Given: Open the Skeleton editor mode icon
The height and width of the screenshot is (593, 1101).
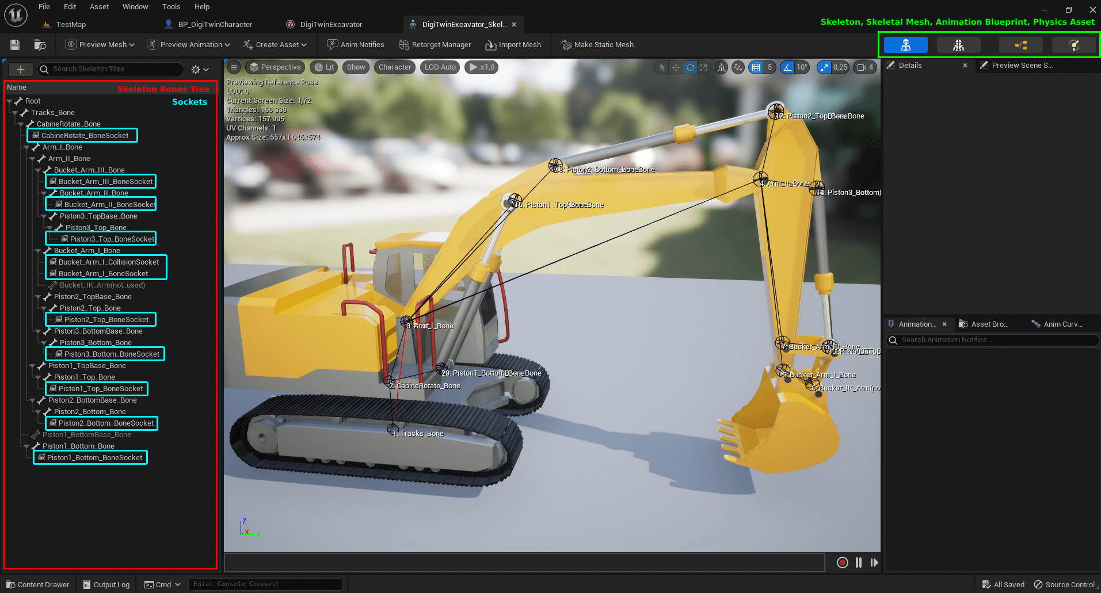Looking at the screenshot, I should 905,45.
